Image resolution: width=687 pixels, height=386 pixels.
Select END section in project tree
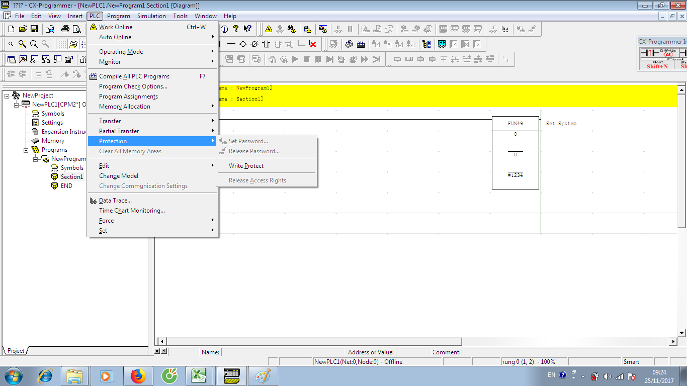[x=66, y=186]
